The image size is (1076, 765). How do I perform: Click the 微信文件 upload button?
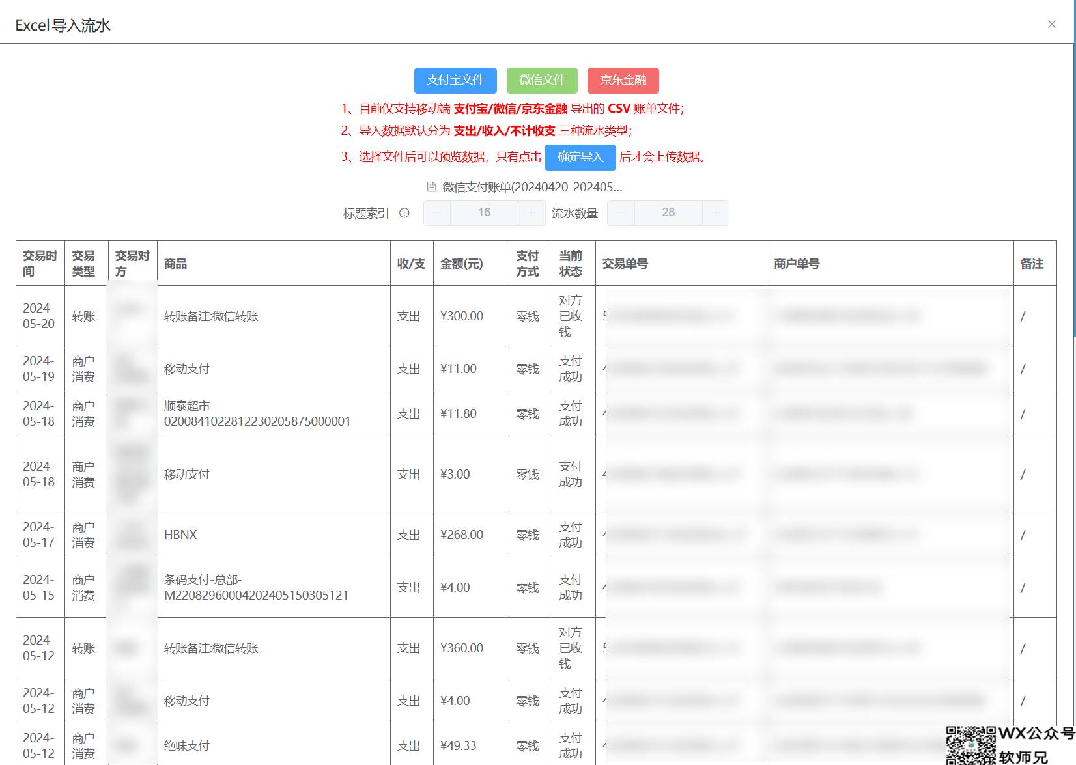tap(542, 80)
